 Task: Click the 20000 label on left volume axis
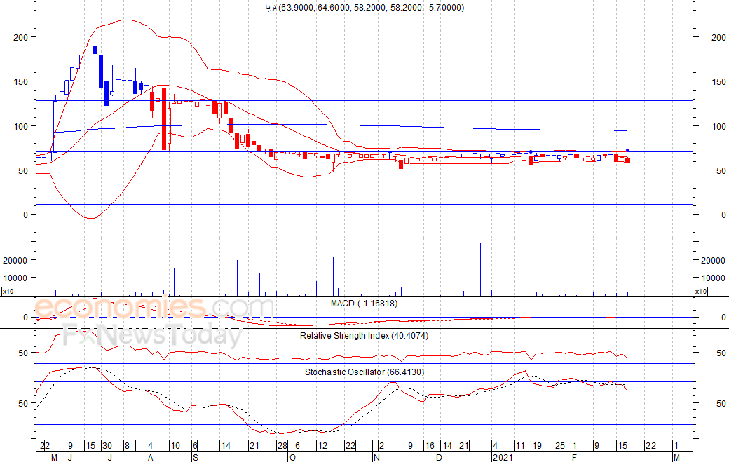point(15,260)
